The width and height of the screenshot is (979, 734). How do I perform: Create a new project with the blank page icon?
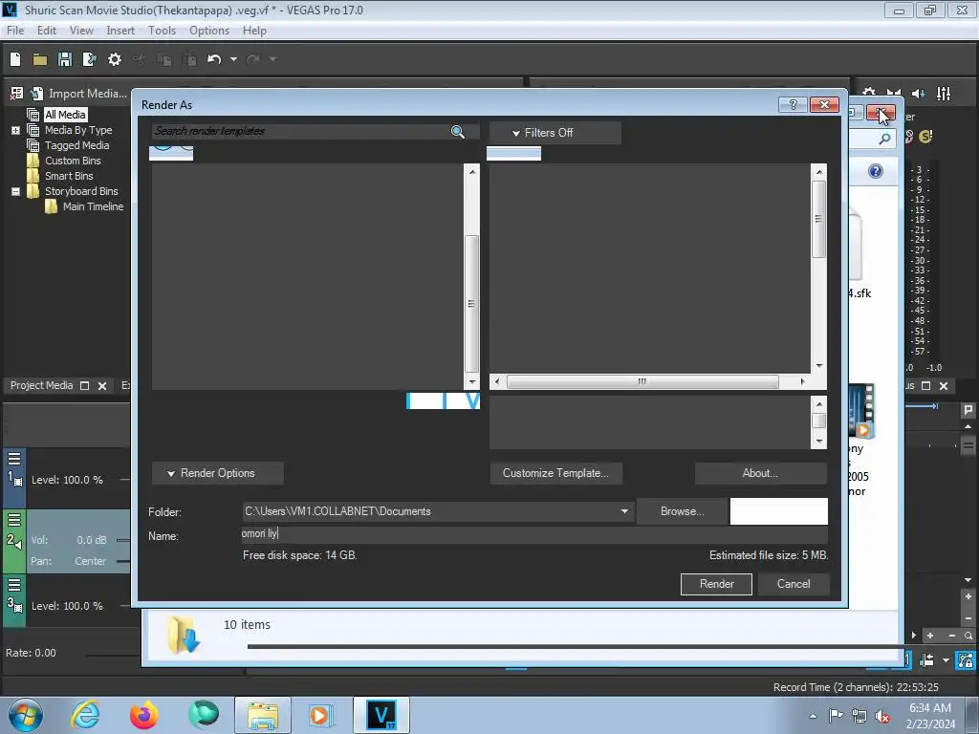point(15,59)
